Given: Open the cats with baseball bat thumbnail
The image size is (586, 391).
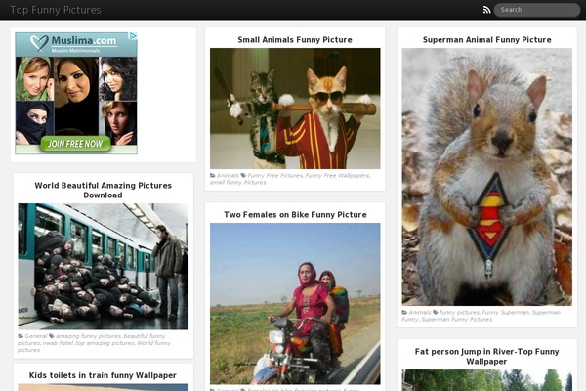Looking at the screenshot, I should (x=295, y=109).
